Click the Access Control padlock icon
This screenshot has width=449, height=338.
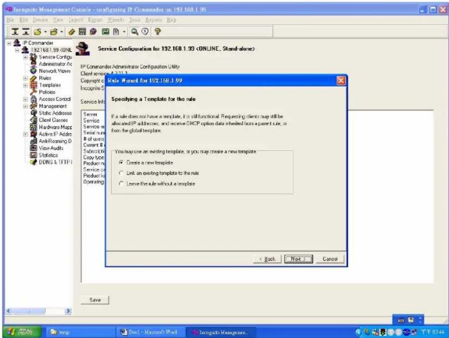click(x=33, y=99)
